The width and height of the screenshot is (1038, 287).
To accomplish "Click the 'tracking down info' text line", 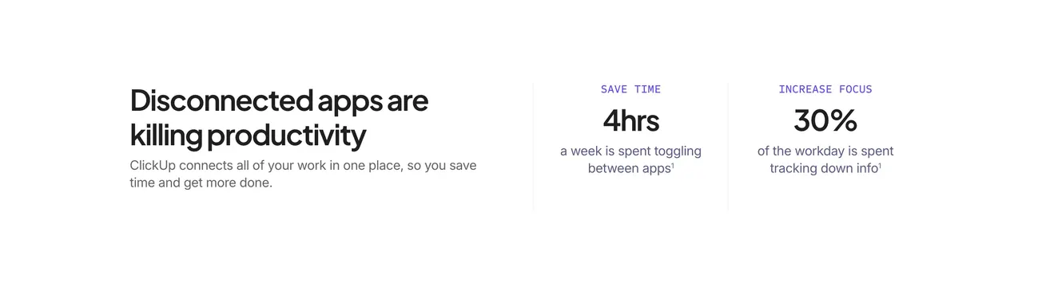I will pos(823,168).
